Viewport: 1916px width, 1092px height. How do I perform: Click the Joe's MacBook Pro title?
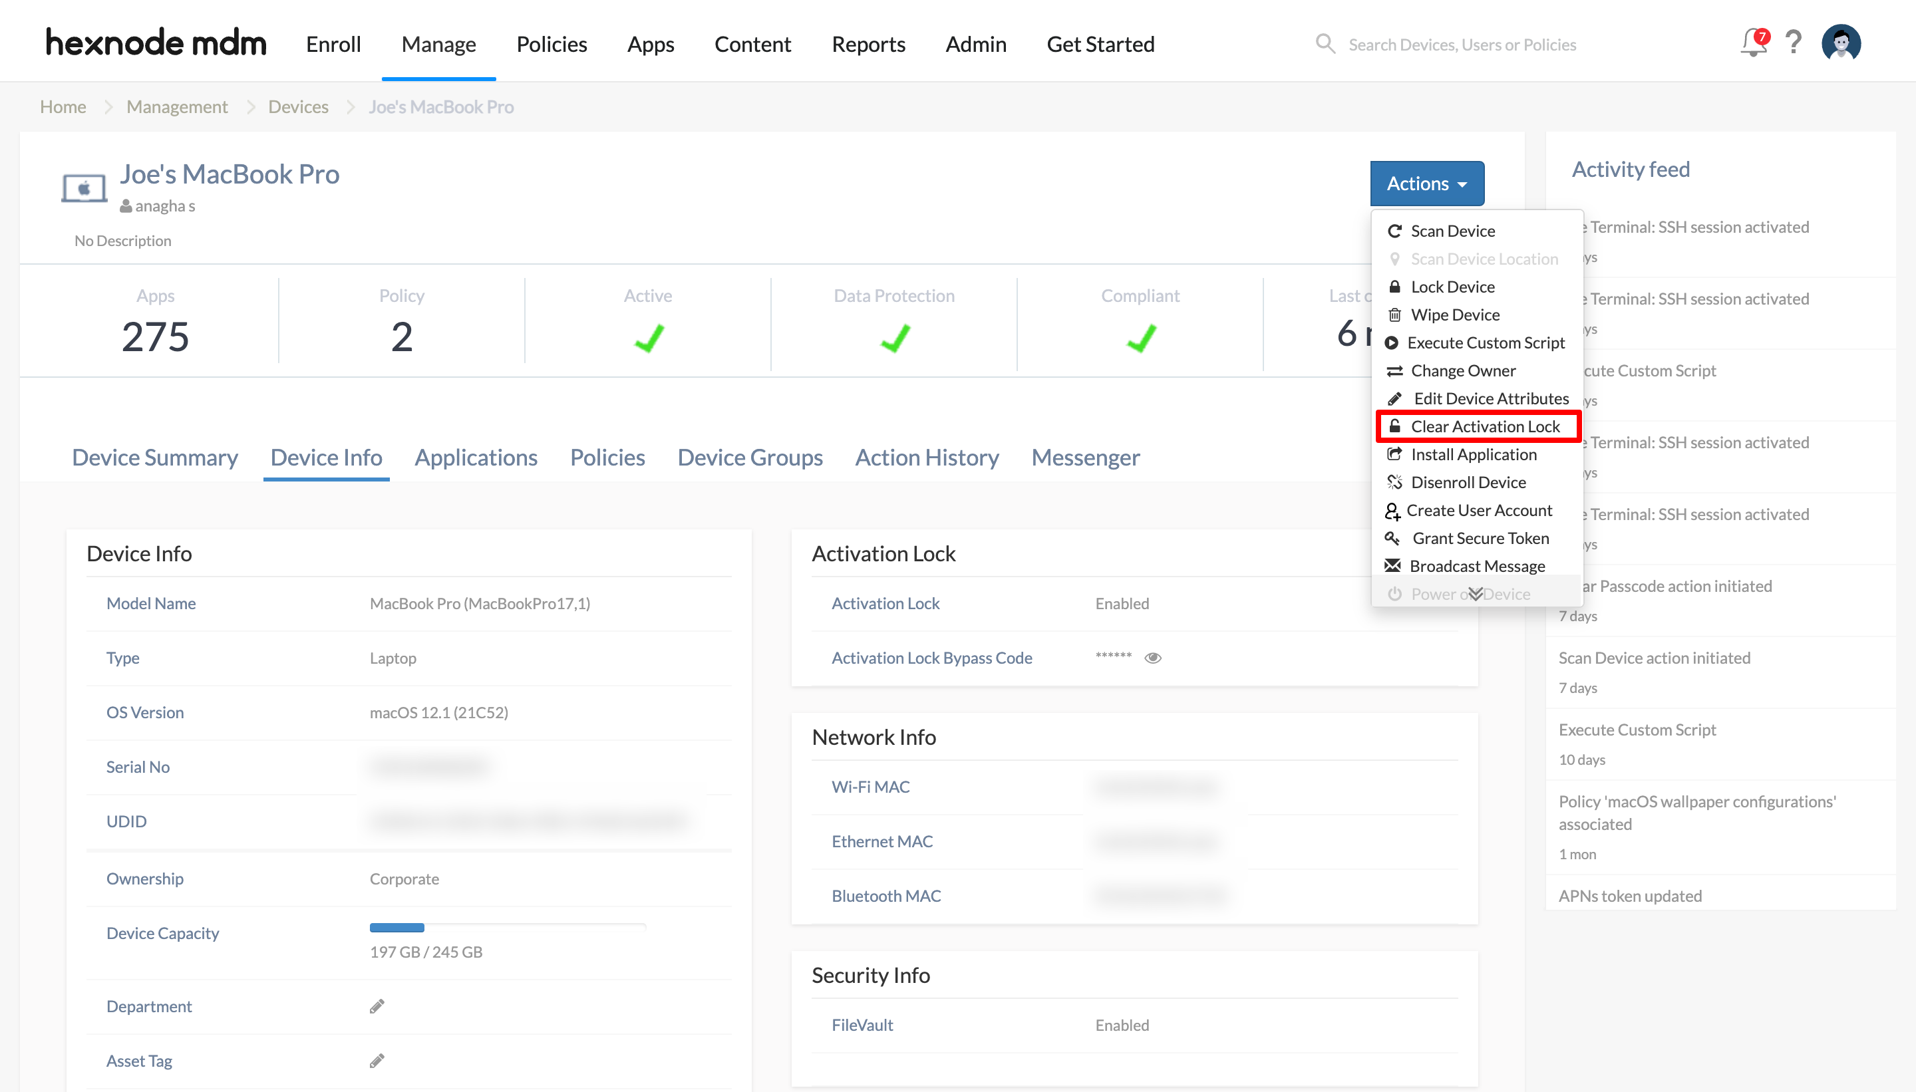click(230, 174)
